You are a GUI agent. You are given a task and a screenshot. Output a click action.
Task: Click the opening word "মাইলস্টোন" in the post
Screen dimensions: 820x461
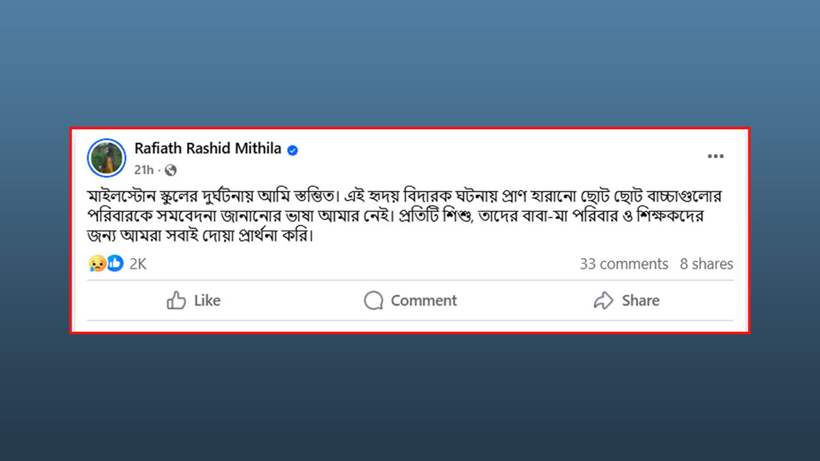(x=119, y=196)
